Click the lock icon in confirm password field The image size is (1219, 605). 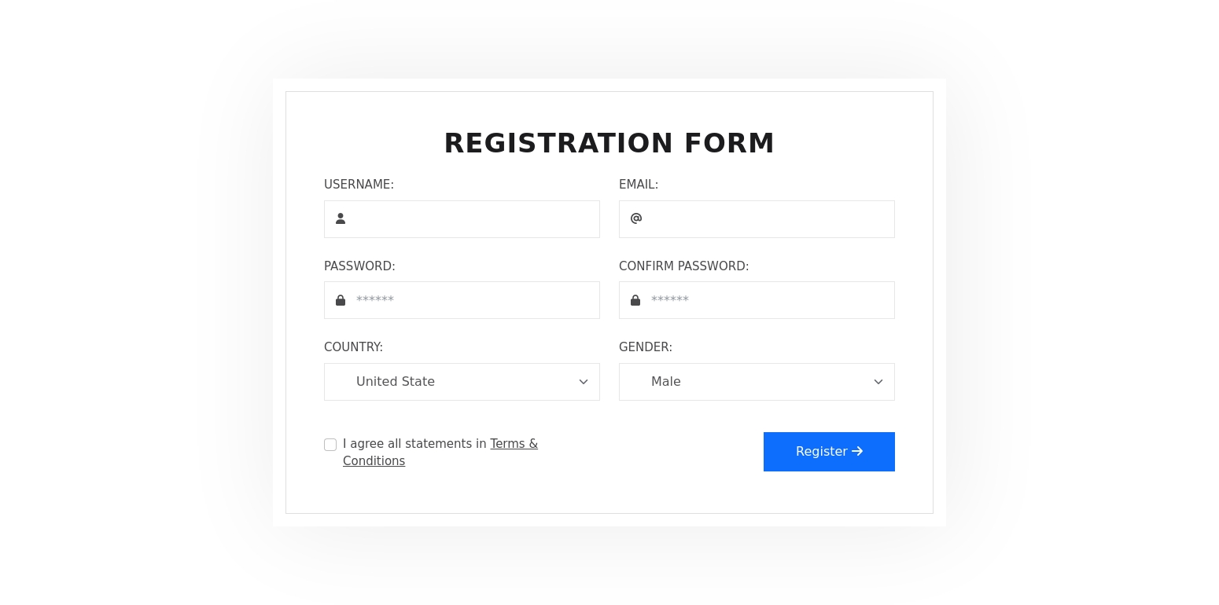[x=635, y=300]
